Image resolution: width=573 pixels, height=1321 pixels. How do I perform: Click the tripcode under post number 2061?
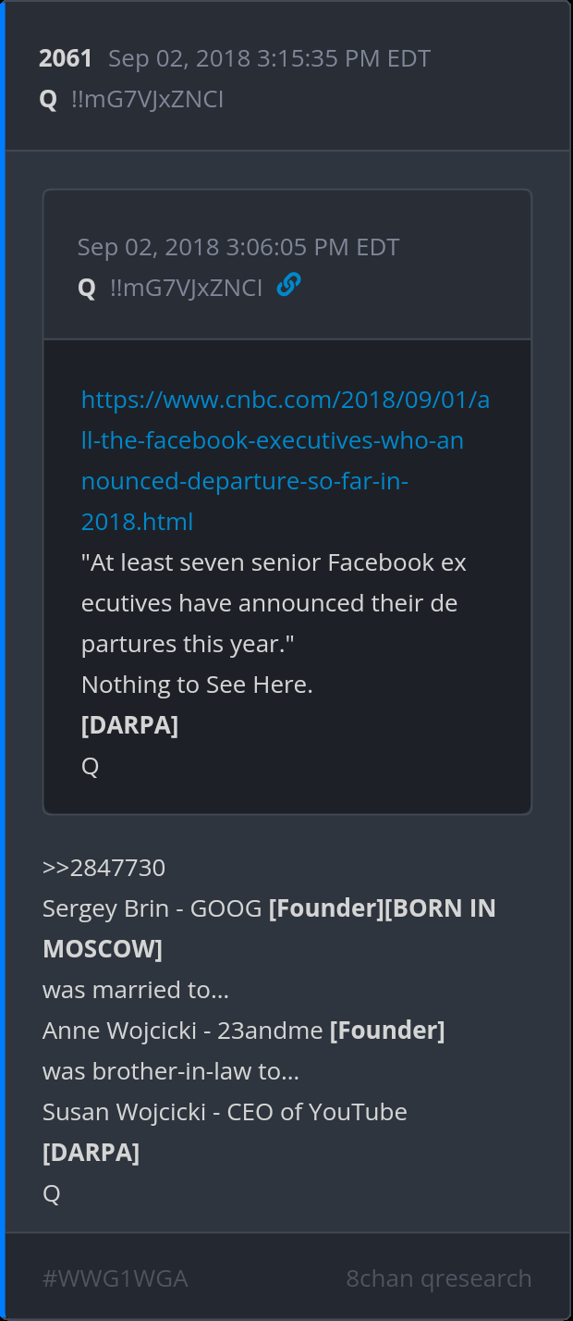tap(147, 100)
